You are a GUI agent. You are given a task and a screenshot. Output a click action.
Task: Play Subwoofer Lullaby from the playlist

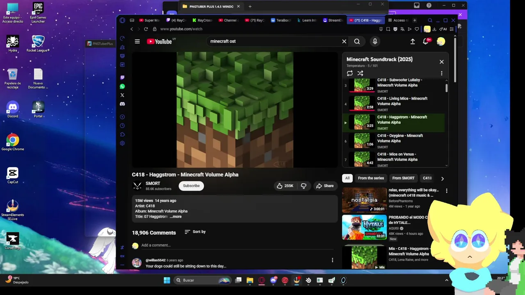click(x=394, y=86)
